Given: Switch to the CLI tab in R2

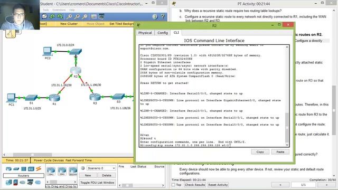Looking at the screenshot, I should [x=176, y=33].
